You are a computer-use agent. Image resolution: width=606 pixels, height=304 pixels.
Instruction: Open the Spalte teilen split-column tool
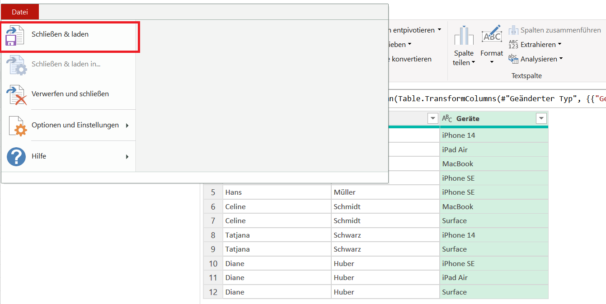464,46
